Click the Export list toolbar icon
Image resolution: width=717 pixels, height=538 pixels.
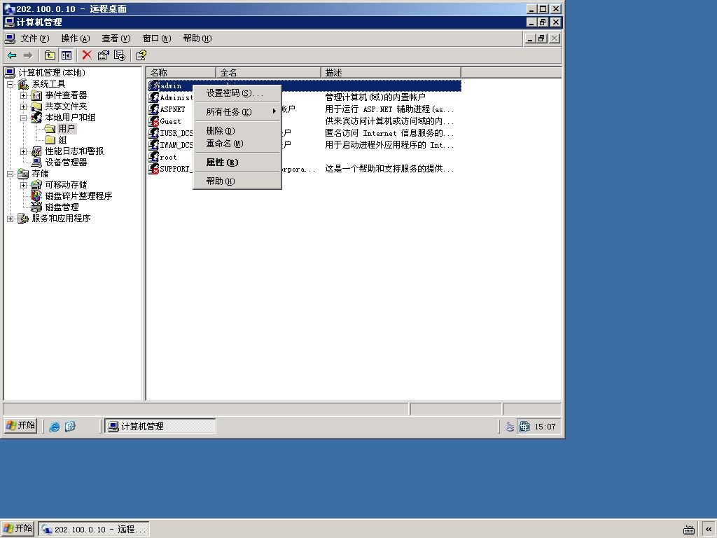click(x=120, y=55)
